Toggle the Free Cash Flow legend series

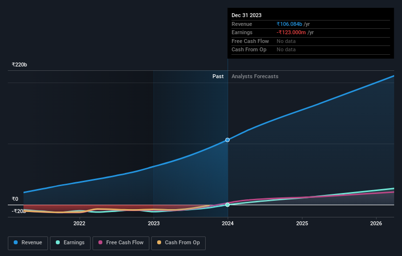click(x=121, y=243)
